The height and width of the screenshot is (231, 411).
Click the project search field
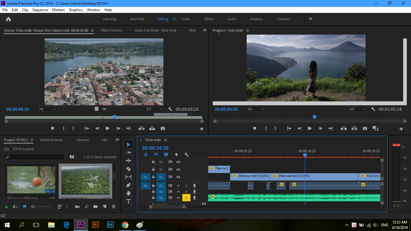[34, 157]
